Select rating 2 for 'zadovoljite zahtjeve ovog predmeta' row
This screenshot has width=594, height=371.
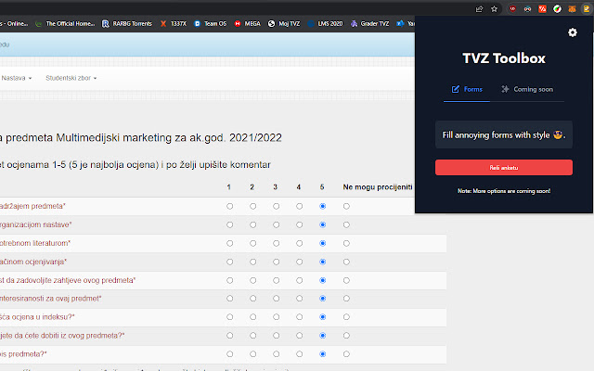[x=252, y=280]
